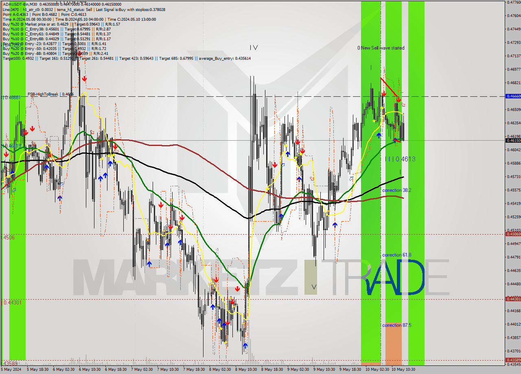Click the left '0.46681' horizontal level label
This screenshot has height=374, width=521.
coord(11,98)
